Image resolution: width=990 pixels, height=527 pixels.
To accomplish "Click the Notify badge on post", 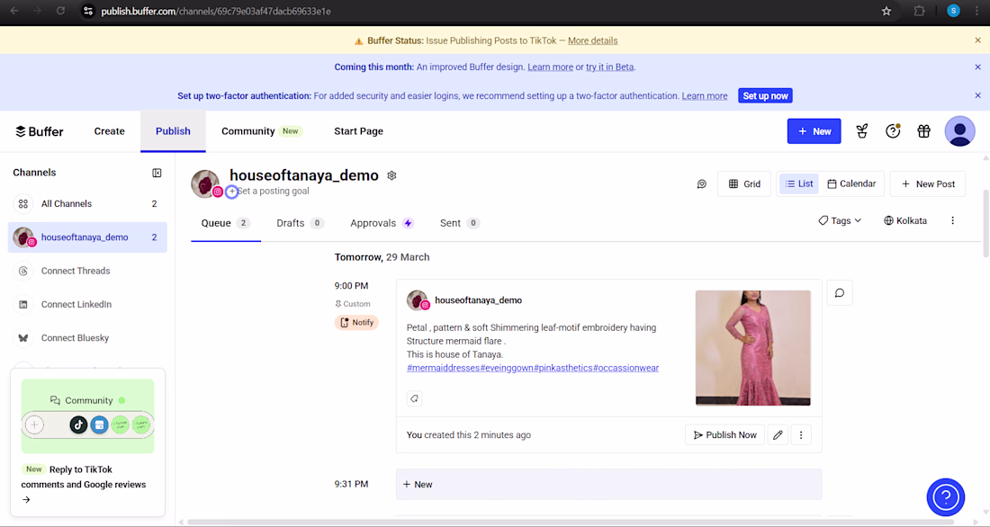I will 356,323.
